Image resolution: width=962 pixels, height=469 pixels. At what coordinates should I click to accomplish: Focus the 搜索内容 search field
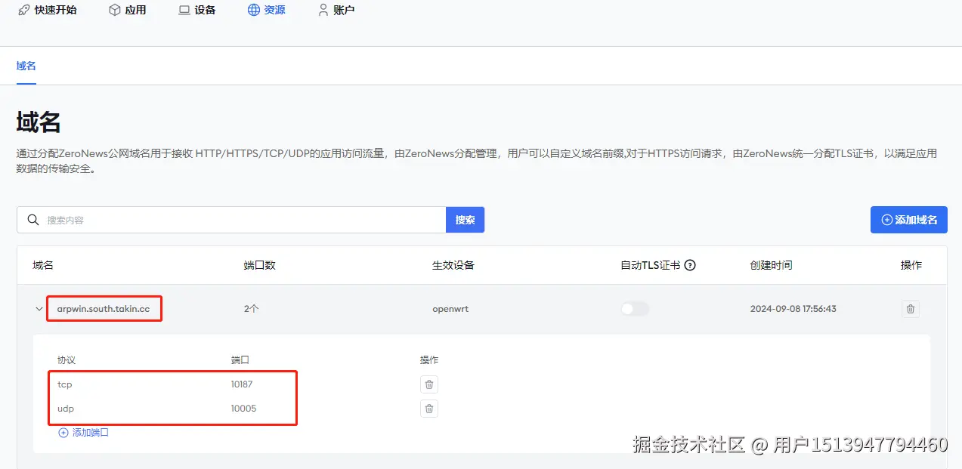point(231,220)
